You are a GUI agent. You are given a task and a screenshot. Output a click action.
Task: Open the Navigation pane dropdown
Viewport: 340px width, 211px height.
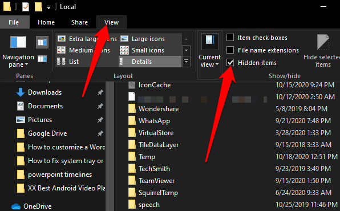(x=18, y=60)
